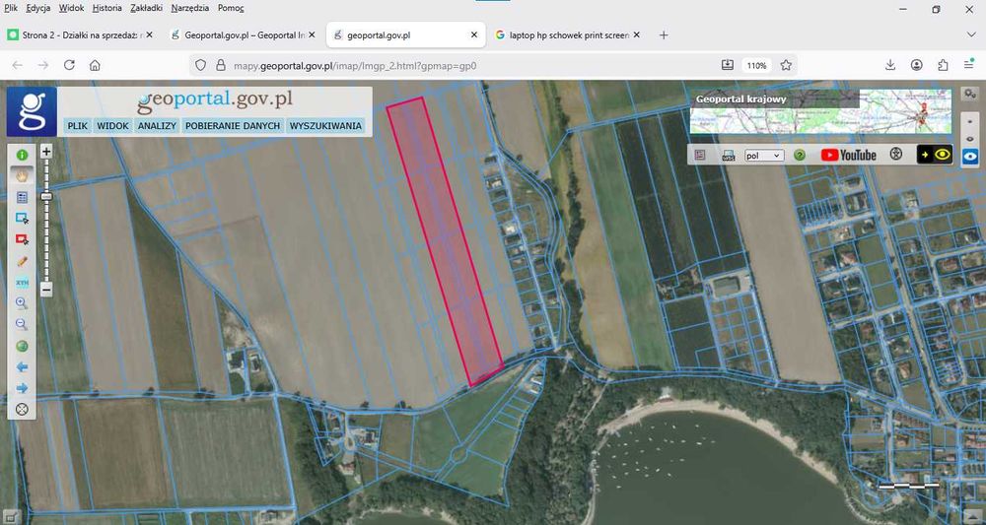Click the browser back arrow
Screen dimensions: 986x525
tap(18, 65)
